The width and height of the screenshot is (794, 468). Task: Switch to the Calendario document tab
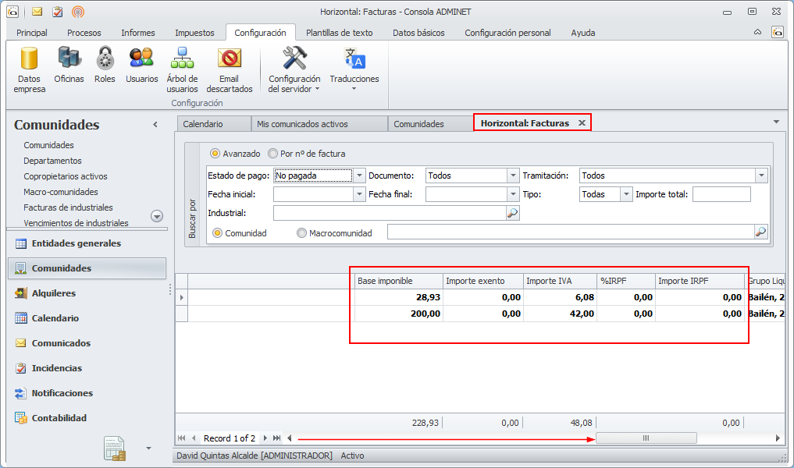click(x=203, y=124)
